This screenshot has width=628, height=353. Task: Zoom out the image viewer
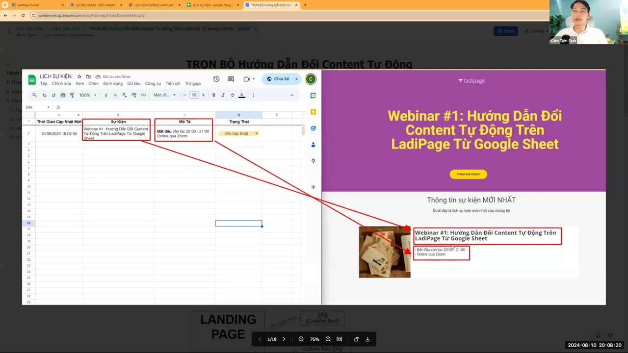(x=301, y=339)
